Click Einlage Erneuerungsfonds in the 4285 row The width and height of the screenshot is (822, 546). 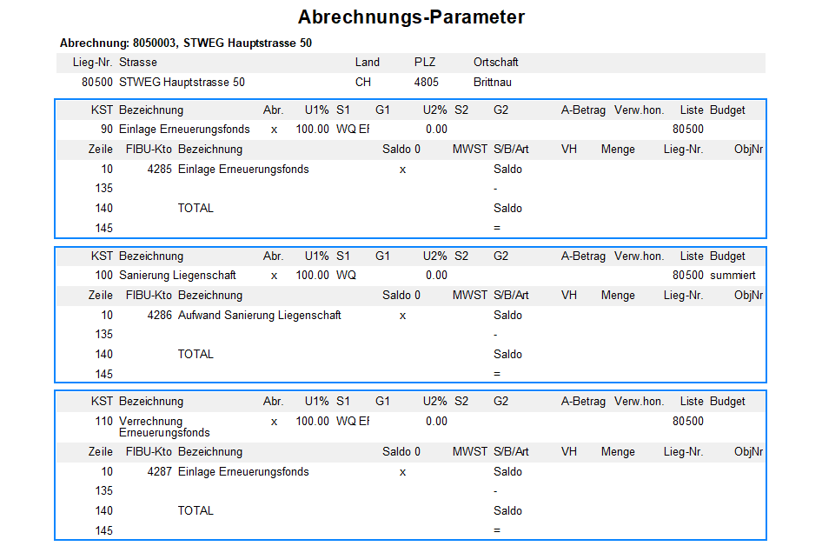tap(244, 170)
